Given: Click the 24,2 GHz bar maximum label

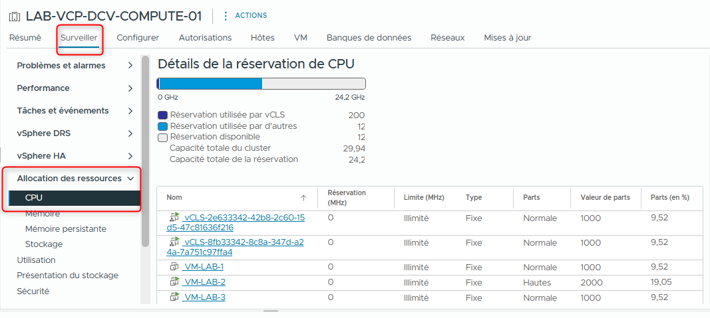Looking at the screenshot, I should click(349, 97).
